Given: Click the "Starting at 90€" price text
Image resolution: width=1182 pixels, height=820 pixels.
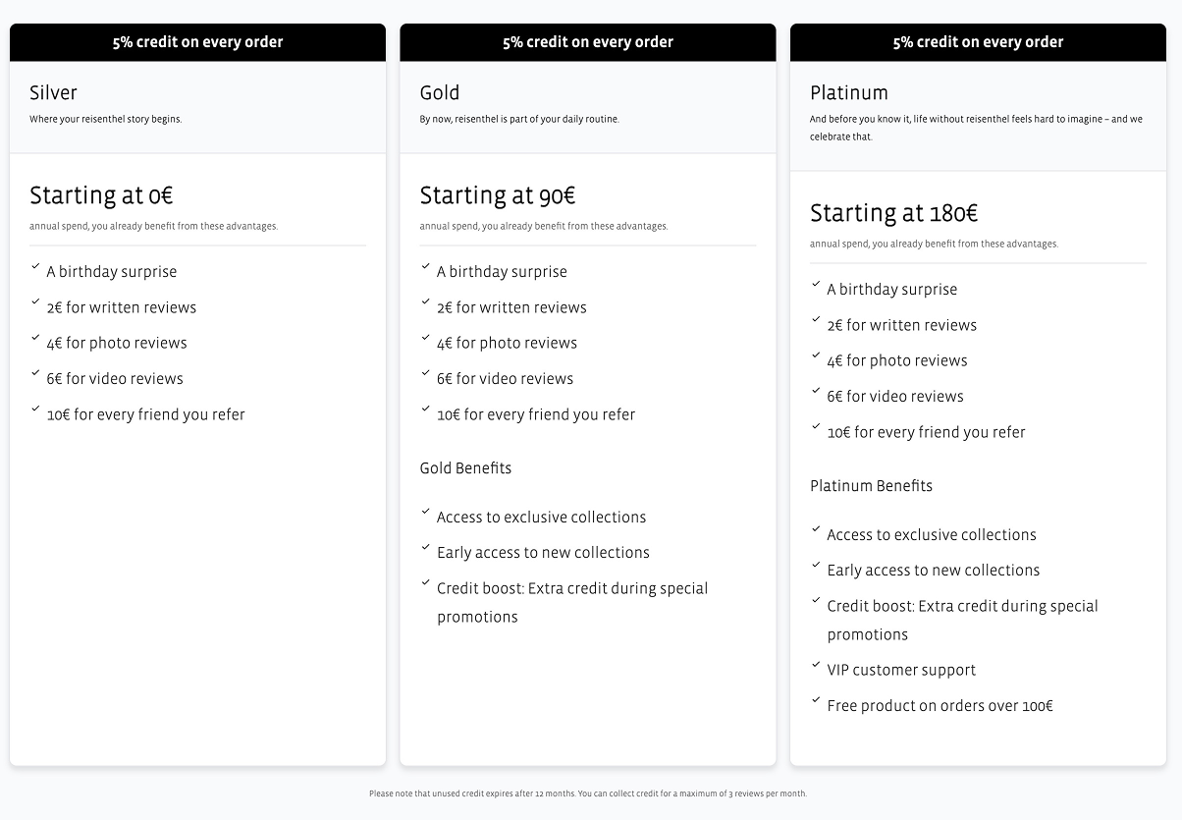Looking at the screenshot, I should point(498,195).
